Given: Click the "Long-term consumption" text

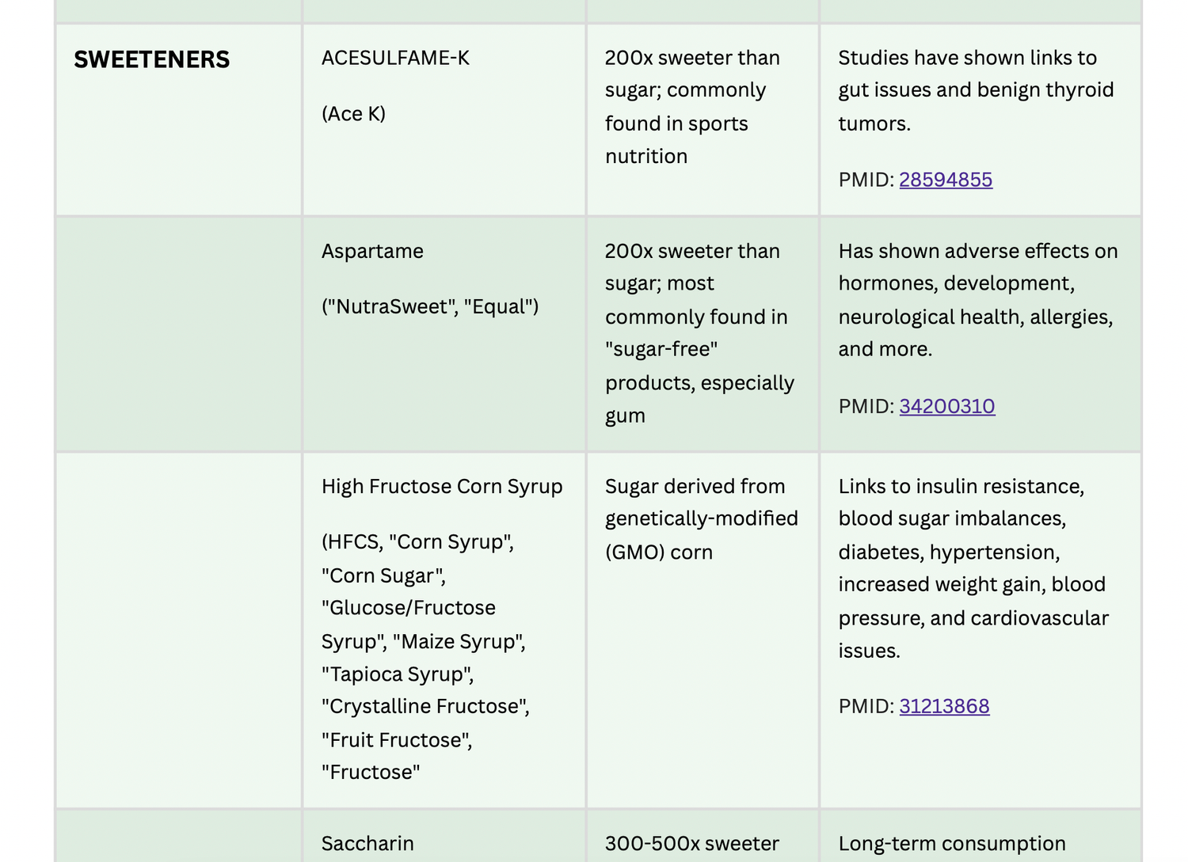Looking at the screenshot, I should [x=951, y=843].
